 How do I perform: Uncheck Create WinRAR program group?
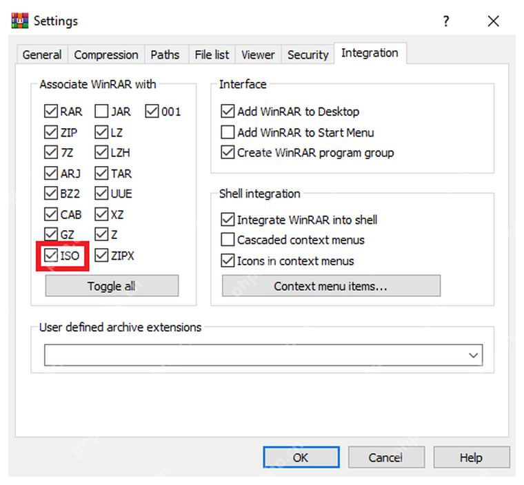(228, 152)
